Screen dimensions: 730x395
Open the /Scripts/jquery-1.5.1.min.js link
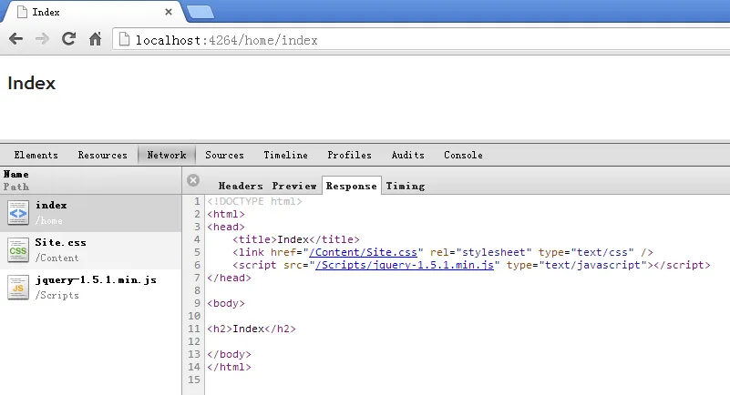click(405, 265)
